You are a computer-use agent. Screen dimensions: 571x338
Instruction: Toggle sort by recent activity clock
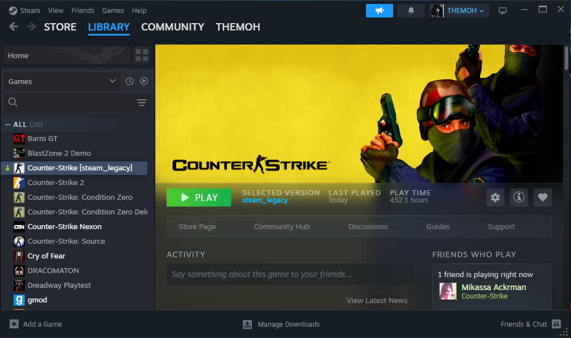tap(129, 81)
